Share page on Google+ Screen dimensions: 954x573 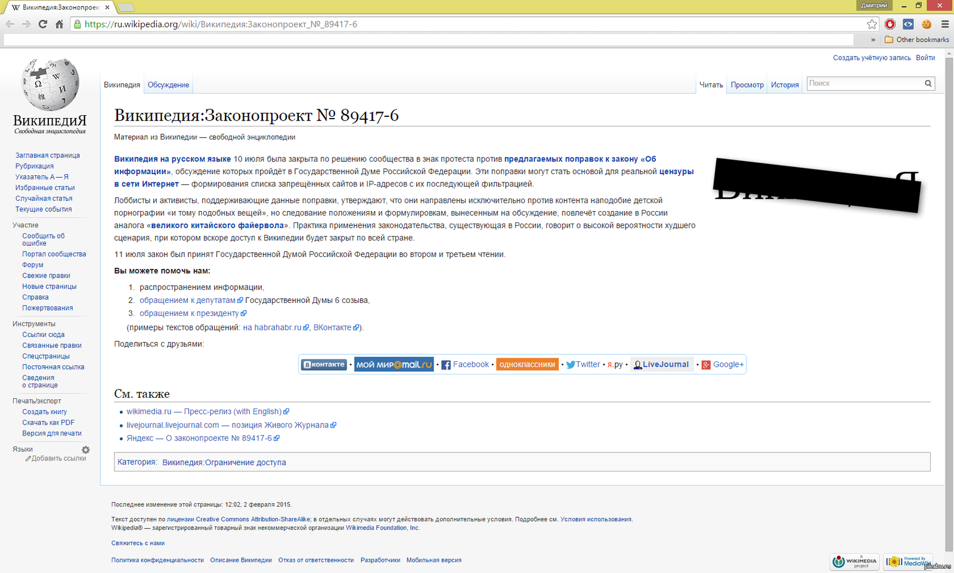pos(723,364)
